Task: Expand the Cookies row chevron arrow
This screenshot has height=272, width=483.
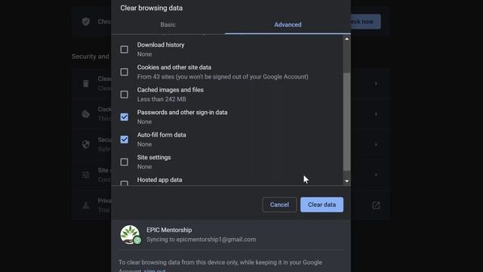Action: (376, 114)
